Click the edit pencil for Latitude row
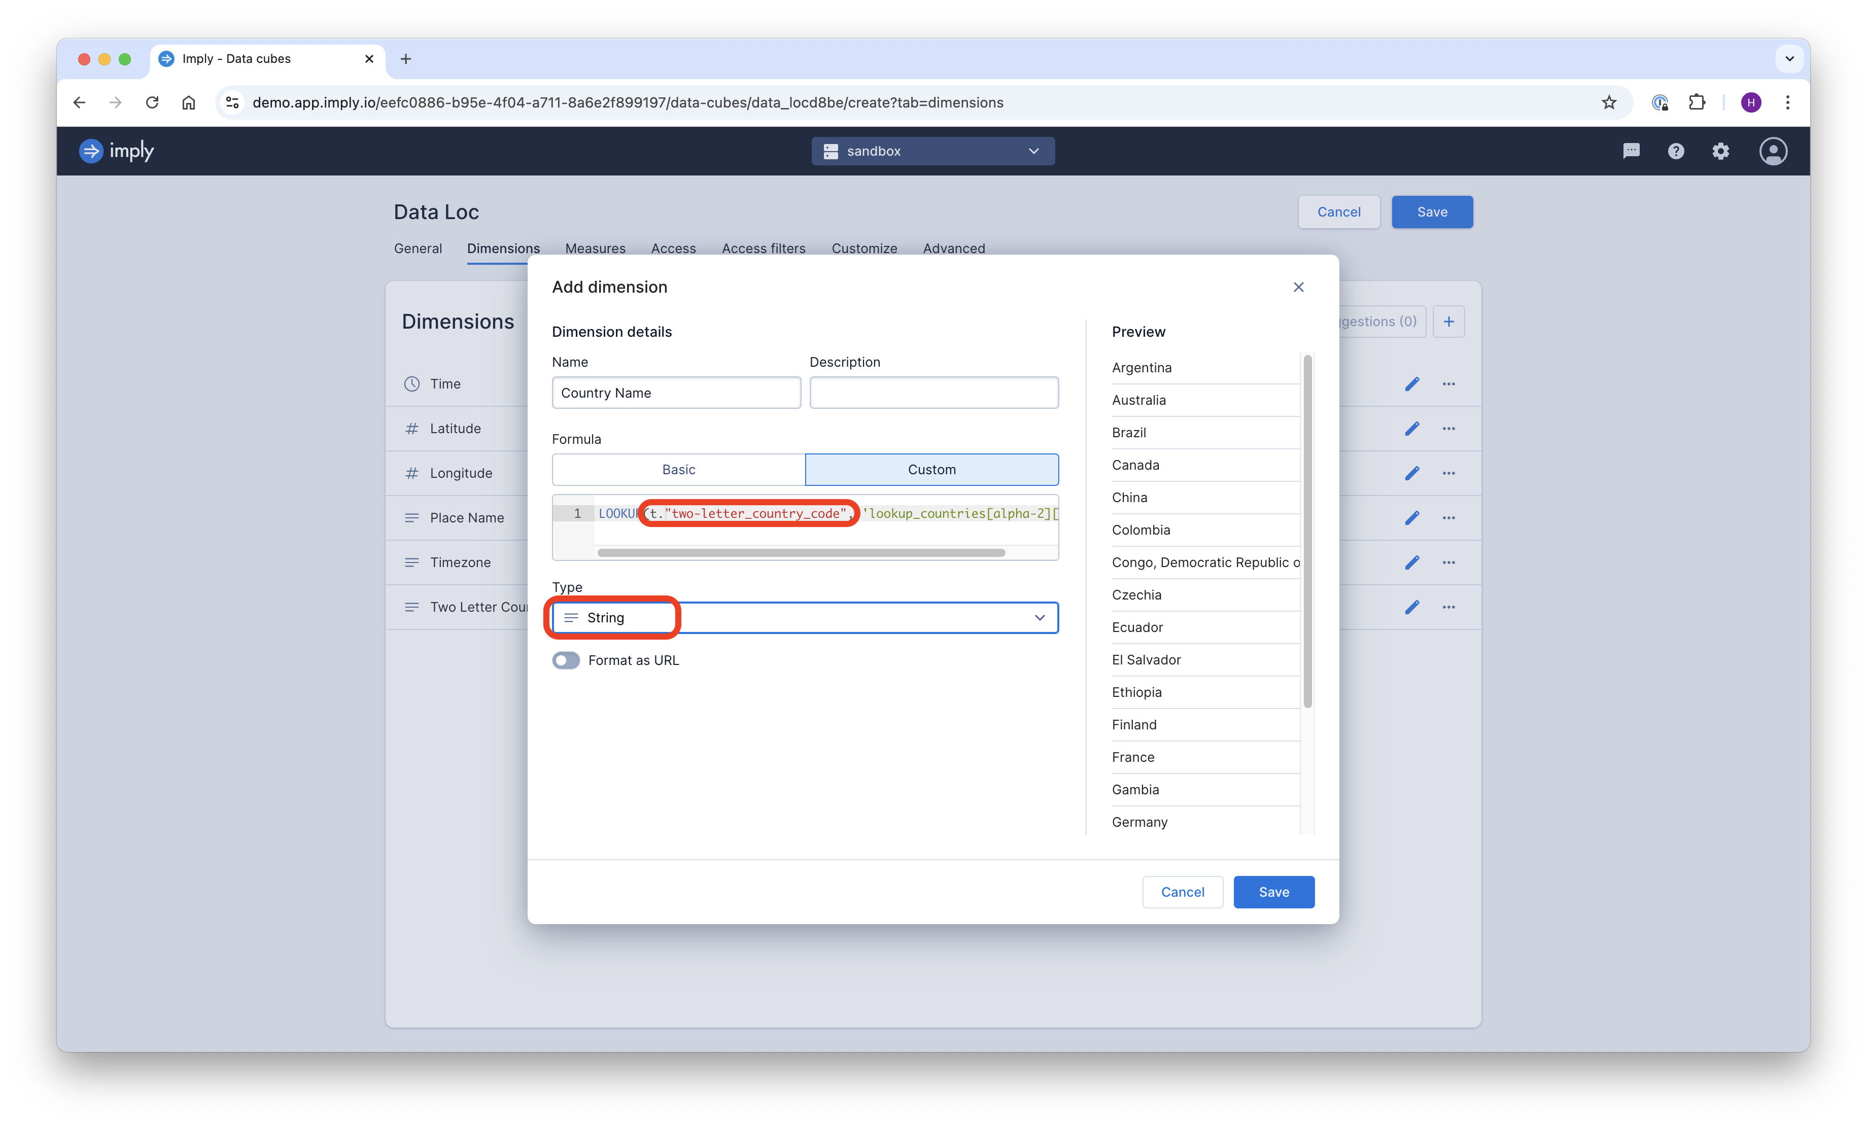The image size is (1867, 1127). (x=1411, y=429)
